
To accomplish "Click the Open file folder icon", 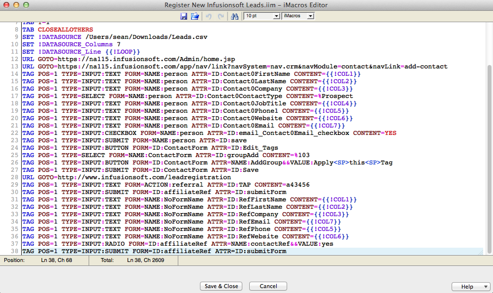I will coord(195,16).
